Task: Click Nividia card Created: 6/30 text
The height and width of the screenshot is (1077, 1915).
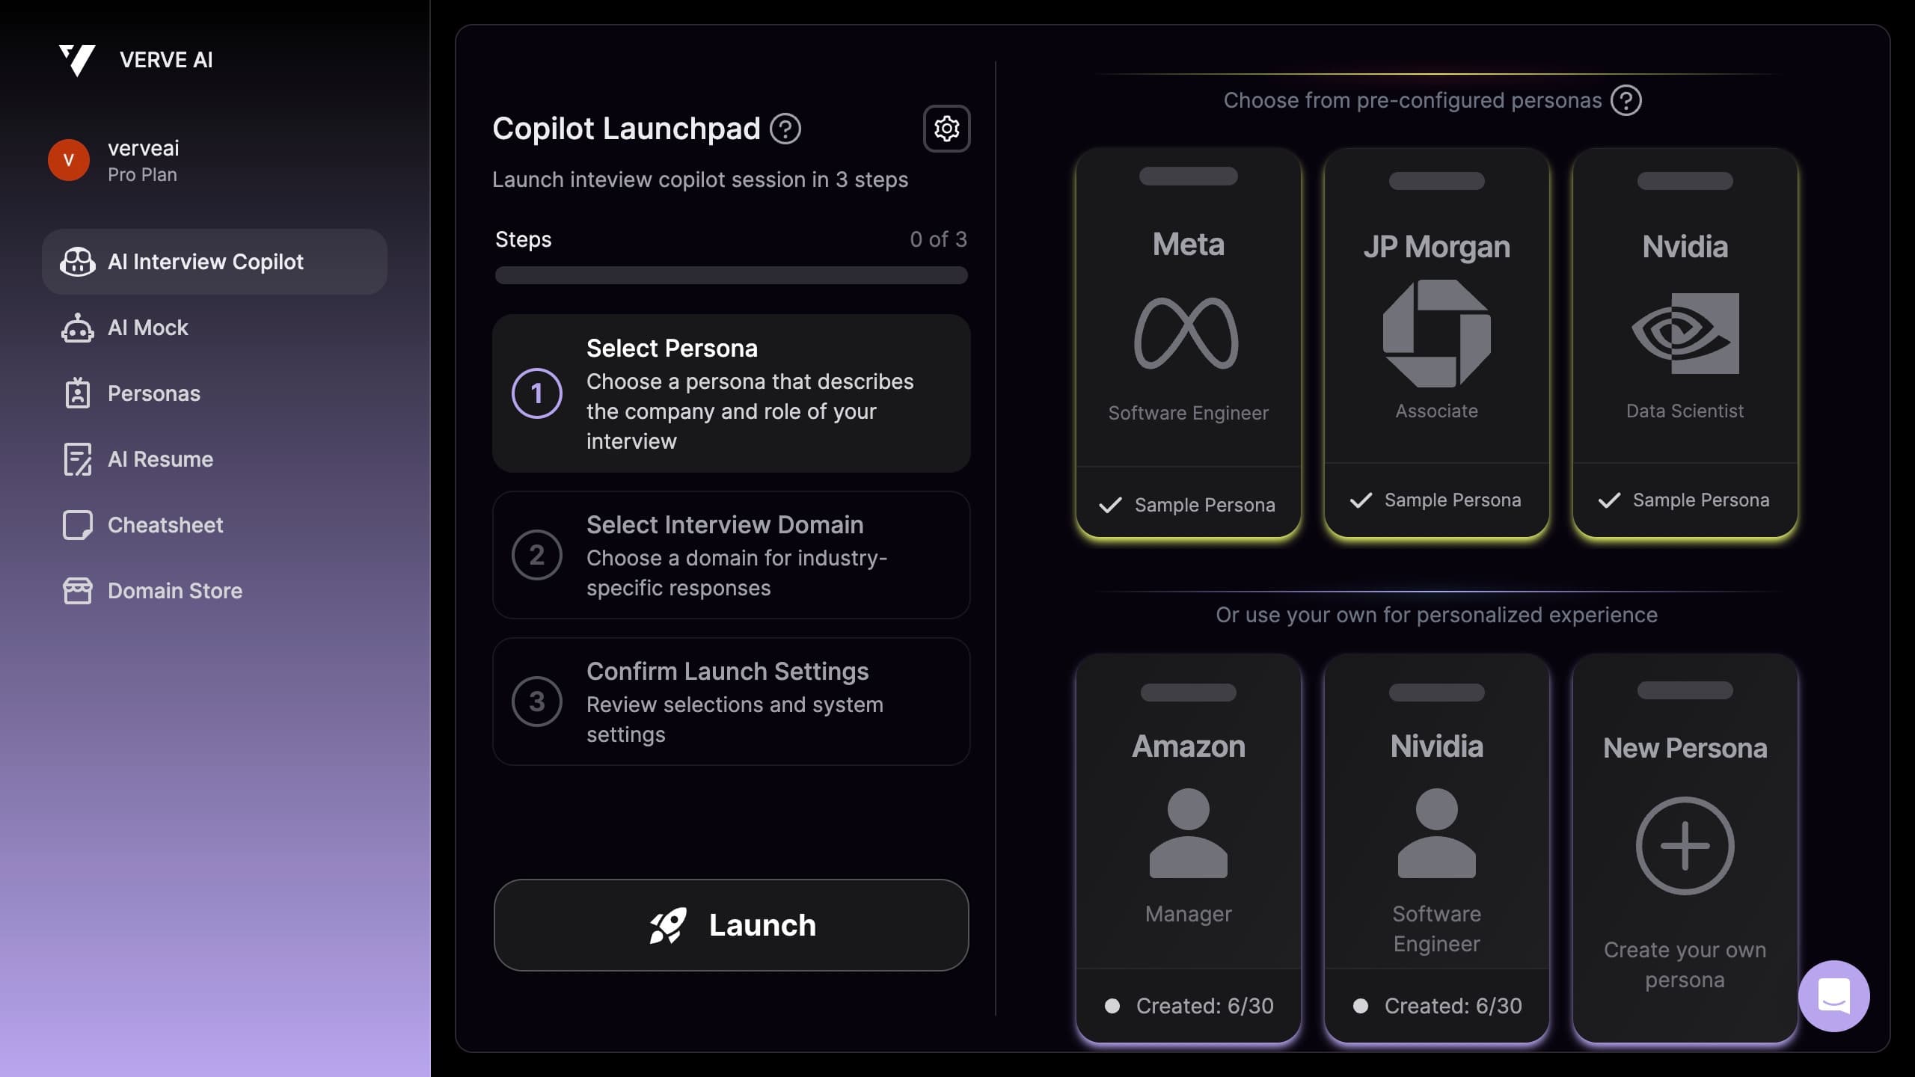Action: point(1453,1006)
